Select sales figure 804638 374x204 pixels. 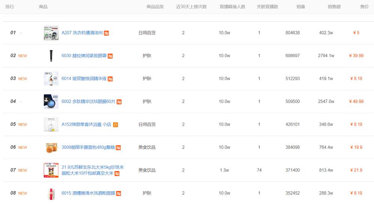point(293,33)
